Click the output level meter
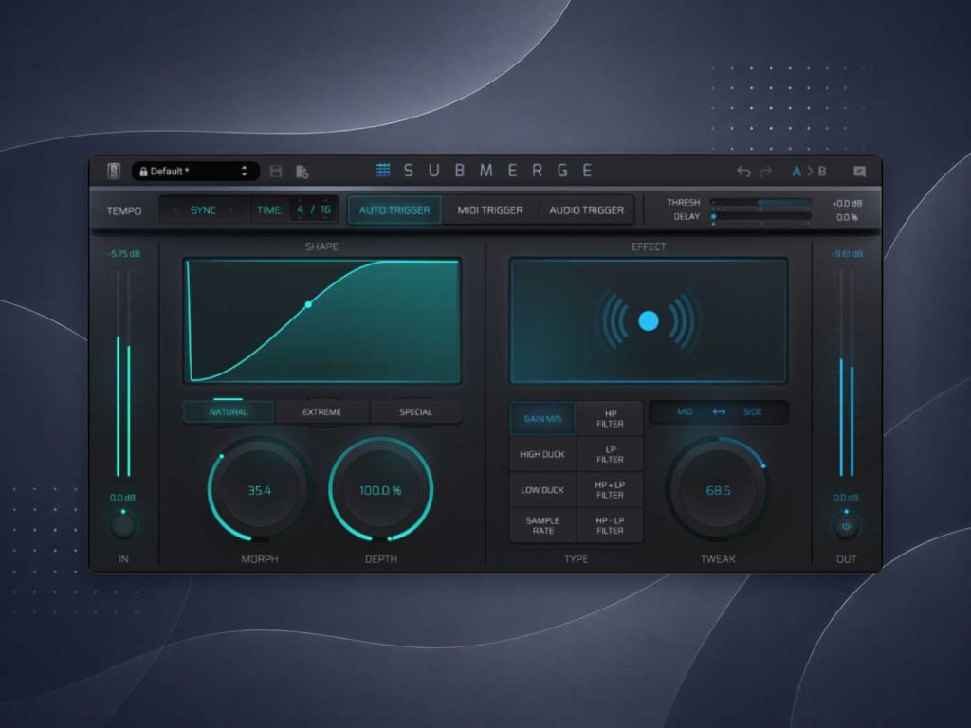 click(x=847, y=373)
